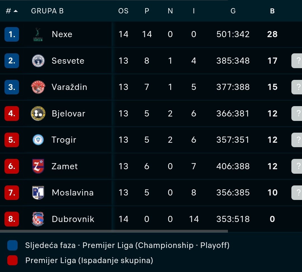Click the Bjelovar club logo
Viewport: 302px width, 272px height.
tap(38, 113)
